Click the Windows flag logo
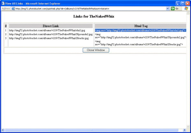191x133 pixels. click(x=186, y=9)
